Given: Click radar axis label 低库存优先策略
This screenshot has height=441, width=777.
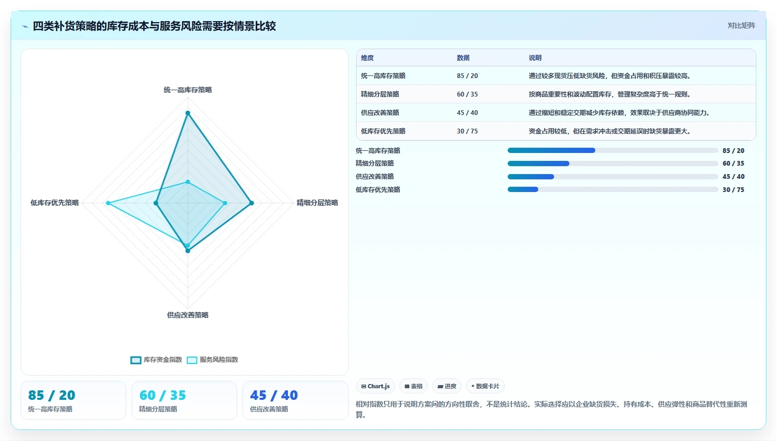Looking at the screenshot, I should point(54,203).
